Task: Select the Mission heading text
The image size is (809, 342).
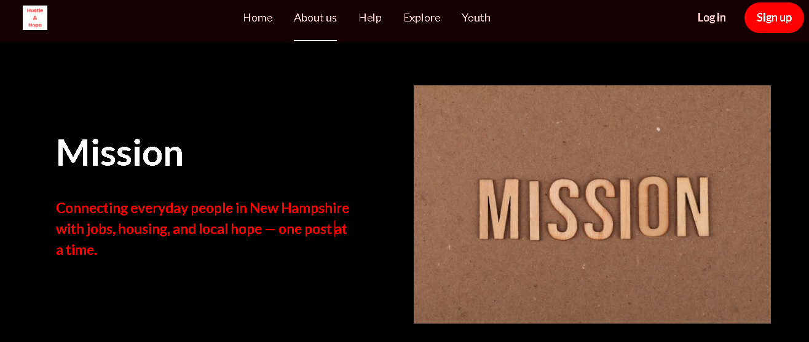Action: (x=120, y=152)
